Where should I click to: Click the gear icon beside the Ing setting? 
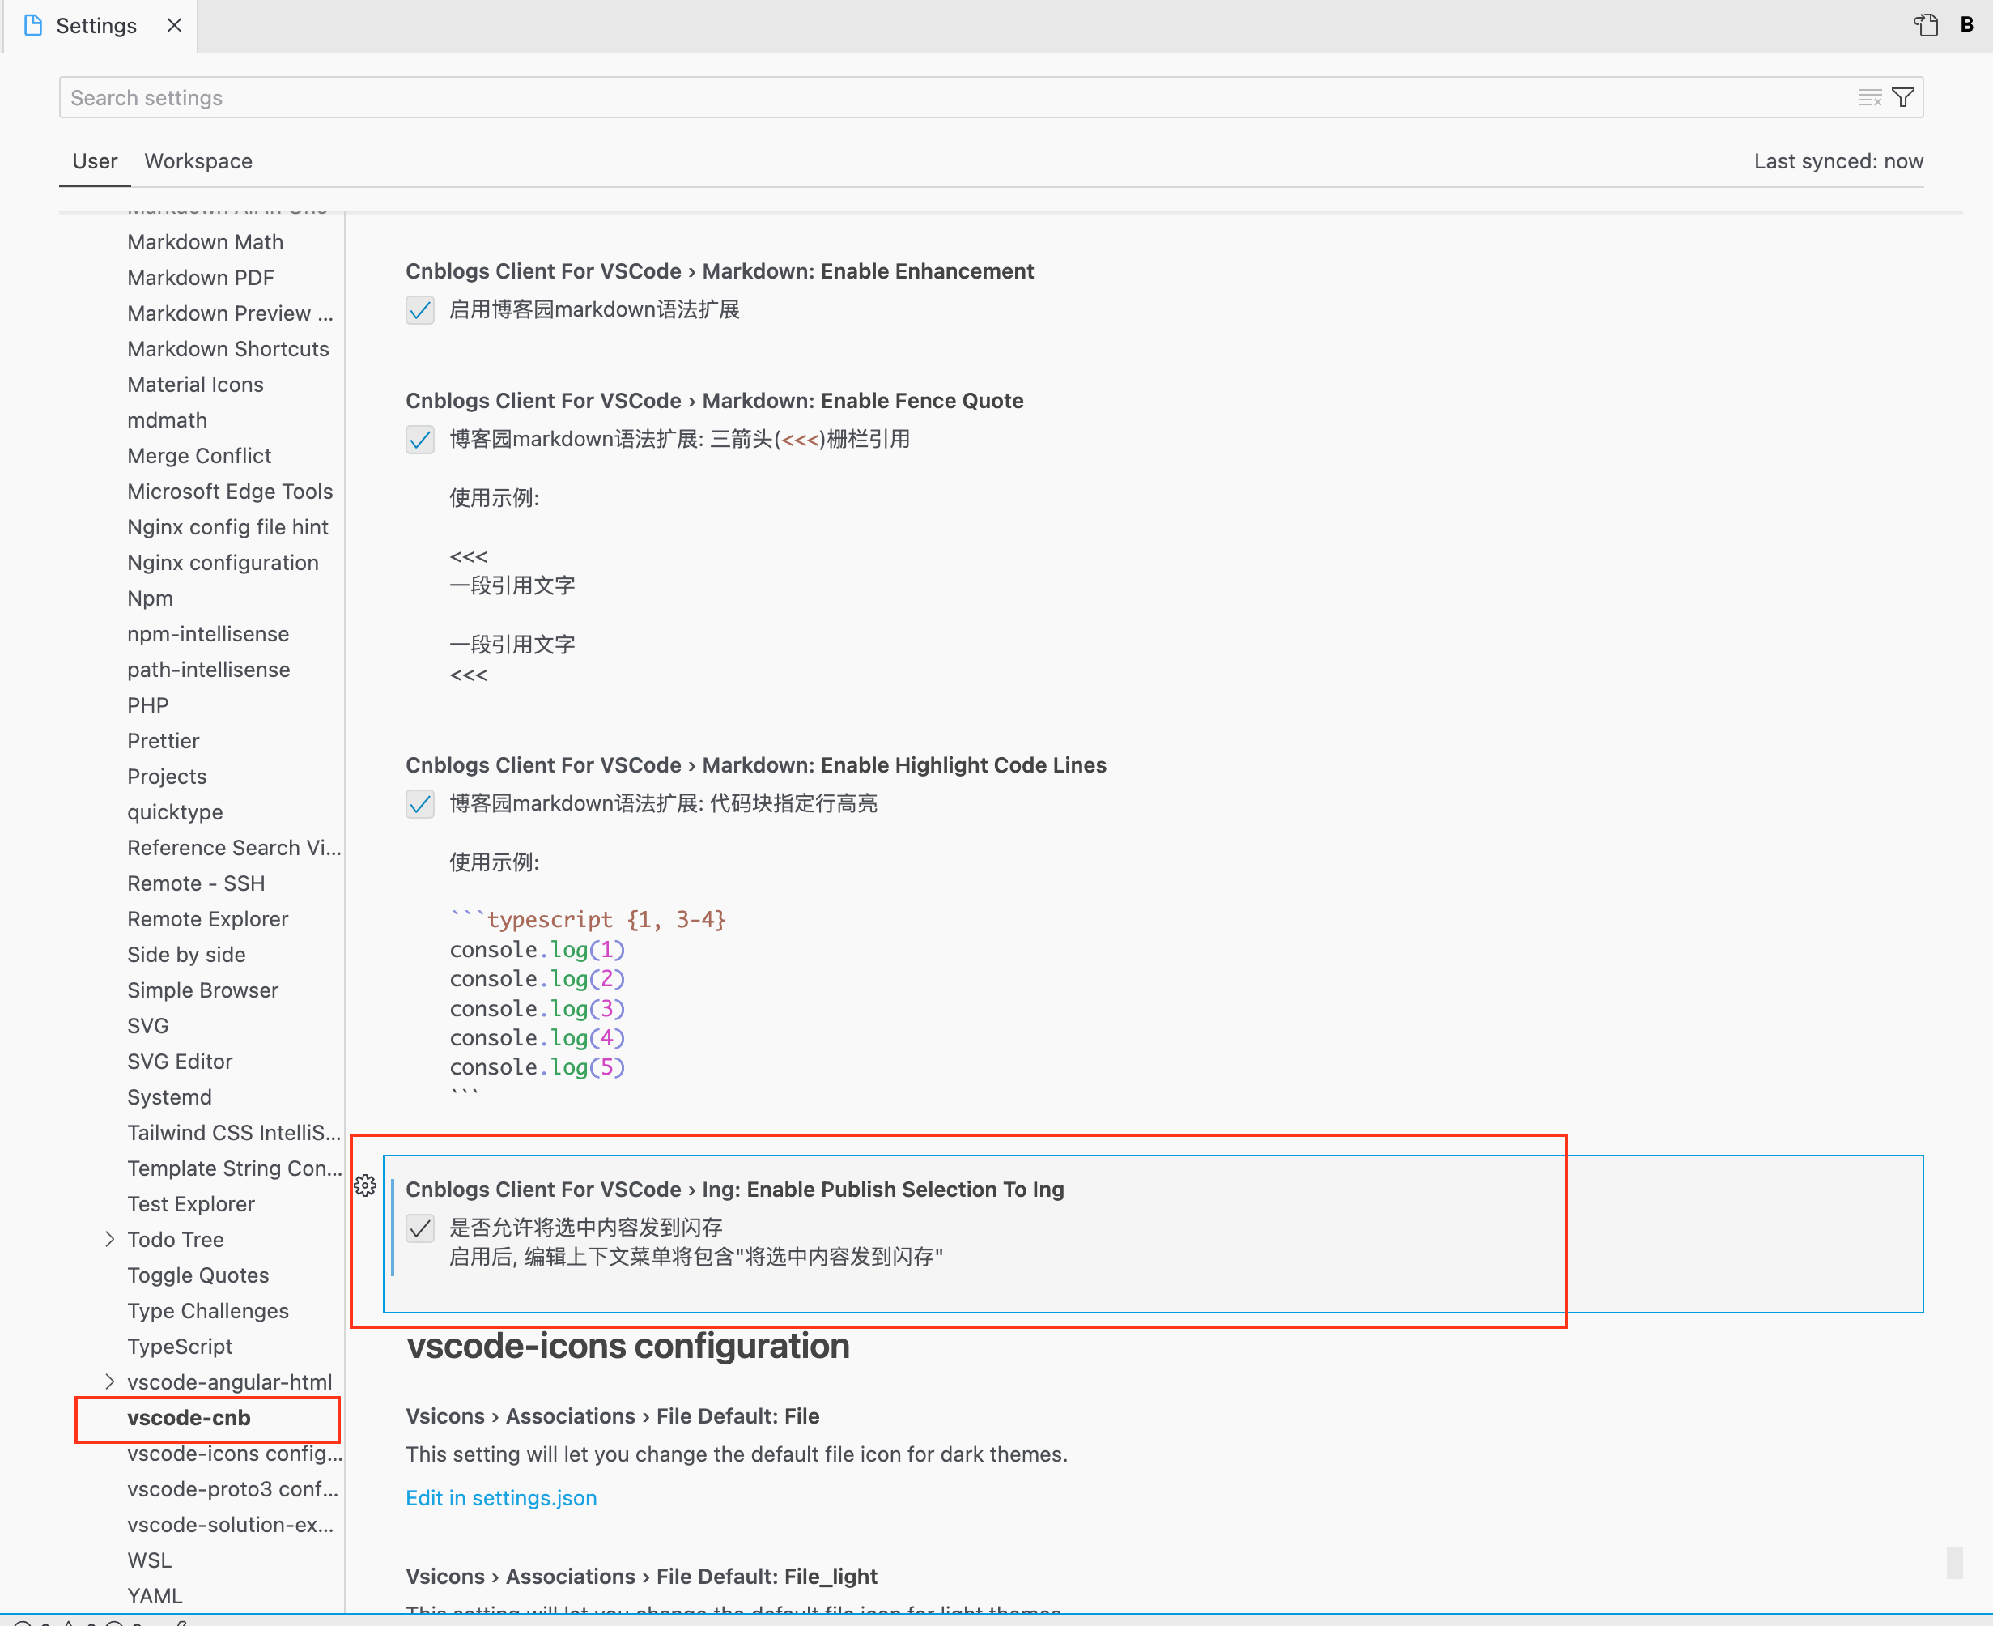[365, 1185]
